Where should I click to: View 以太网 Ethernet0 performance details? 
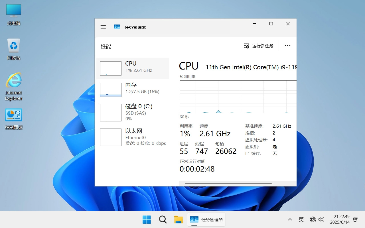pos(133,137)
